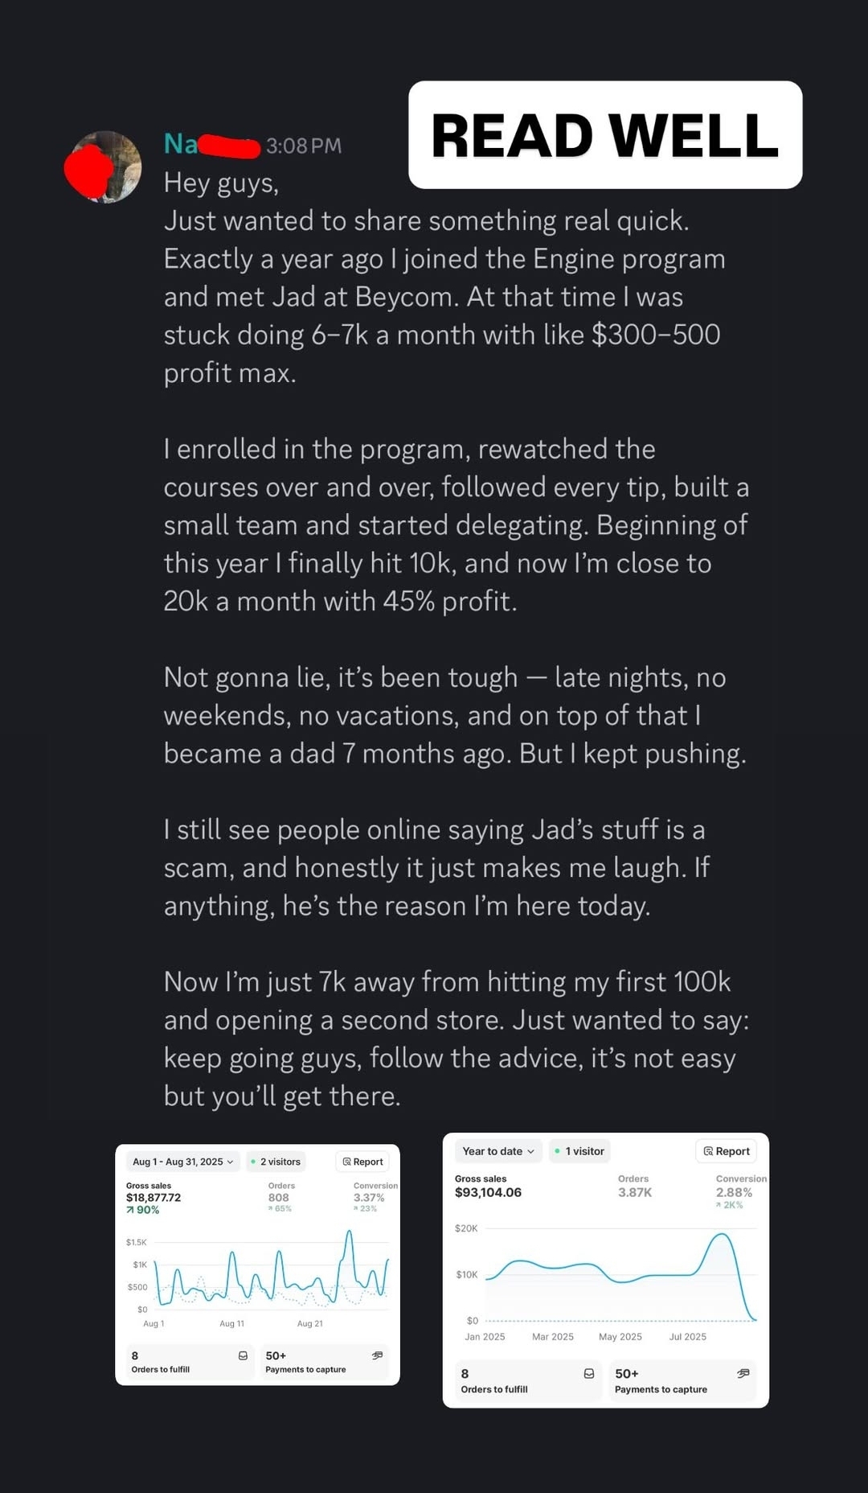
Task: Select the 808 Orders metric tab
Action: pos(279,1197)
